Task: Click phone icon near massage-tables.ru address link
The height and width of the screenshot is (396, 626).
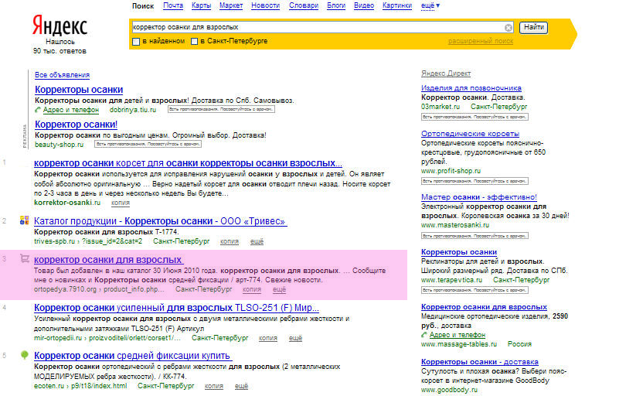Action: pyautogui.click(x=424, y=334)
